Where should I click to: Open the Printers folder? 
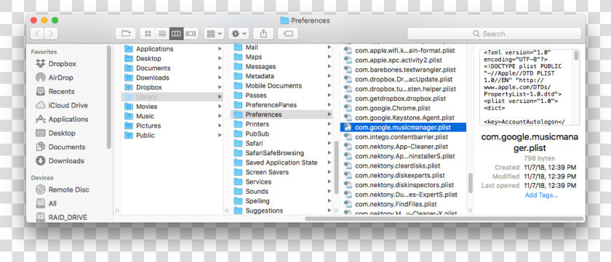281,124
